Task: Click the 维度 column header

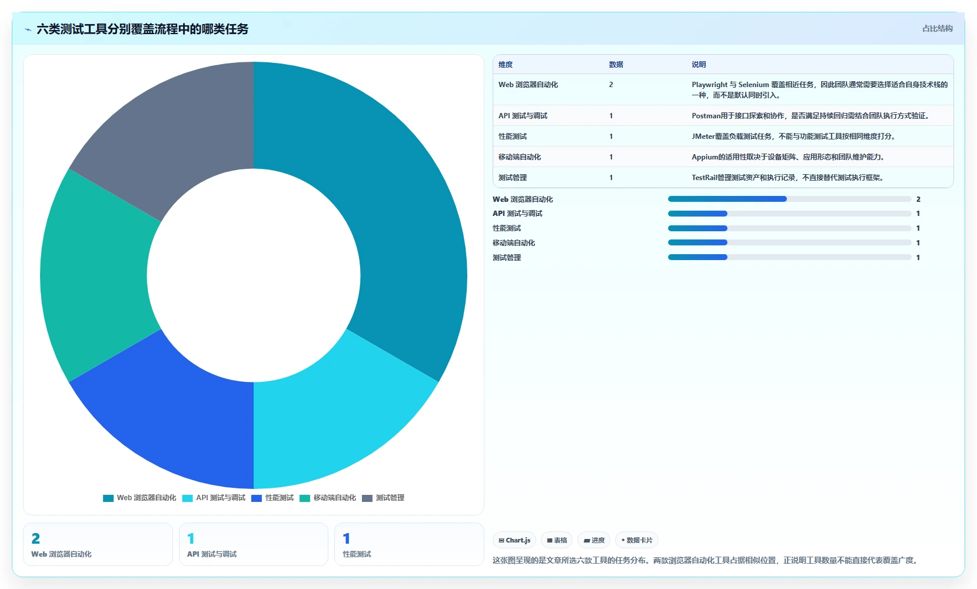Action: (506, 65)
